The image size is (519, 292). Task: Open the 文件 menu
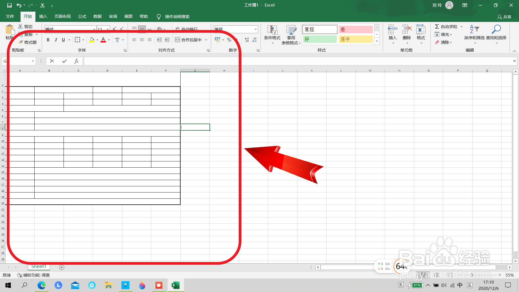10,16
